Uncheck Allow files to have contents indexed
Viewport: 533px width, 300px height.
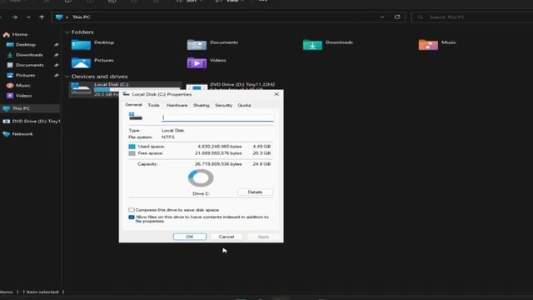click(132, 217)
